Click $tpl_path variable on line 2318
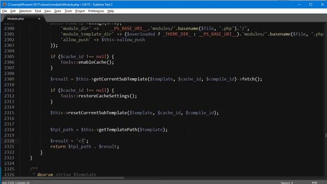This screenshot has height=184, width=327. (x=62, y=130)
